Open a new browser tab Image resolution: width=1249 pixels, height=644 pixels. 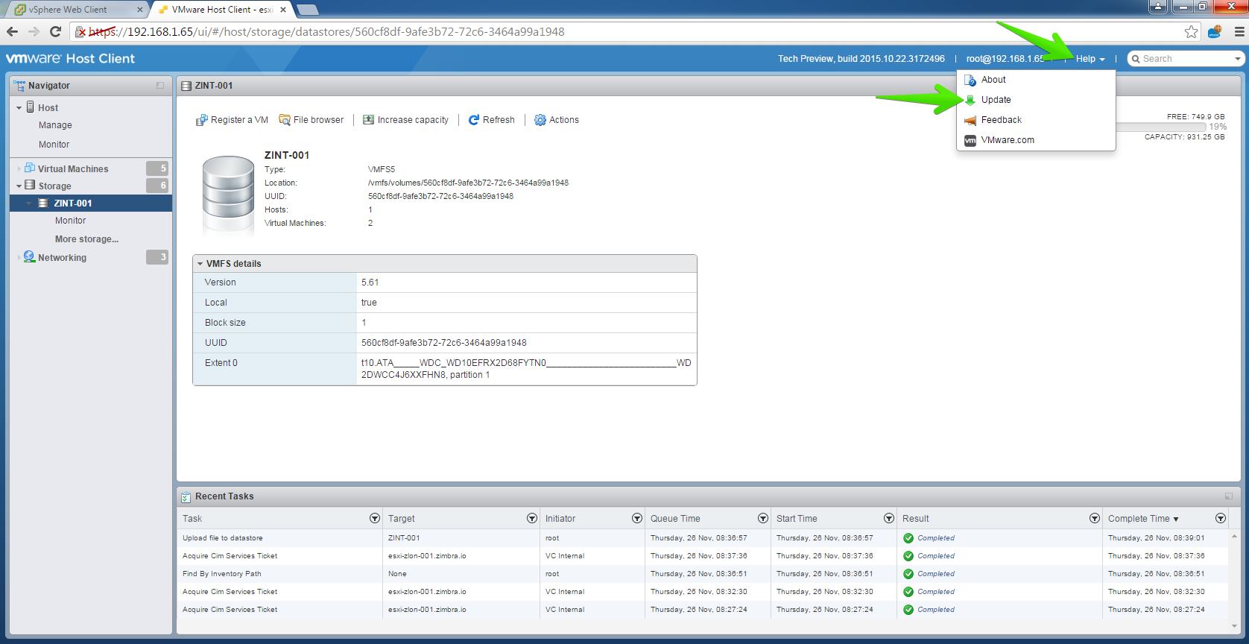point(307,10)
